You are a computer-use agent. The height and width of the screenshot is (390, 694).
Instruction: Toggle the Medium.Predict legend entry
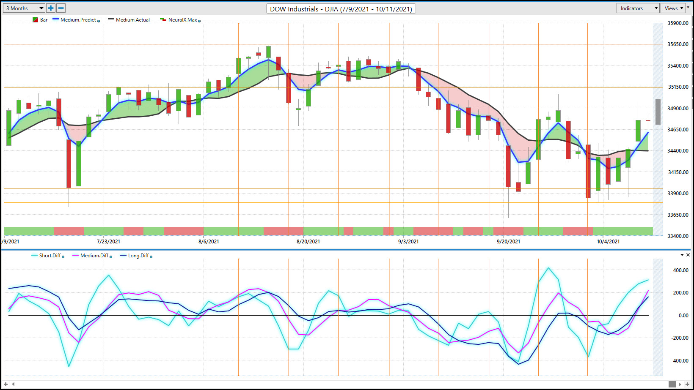74,20
